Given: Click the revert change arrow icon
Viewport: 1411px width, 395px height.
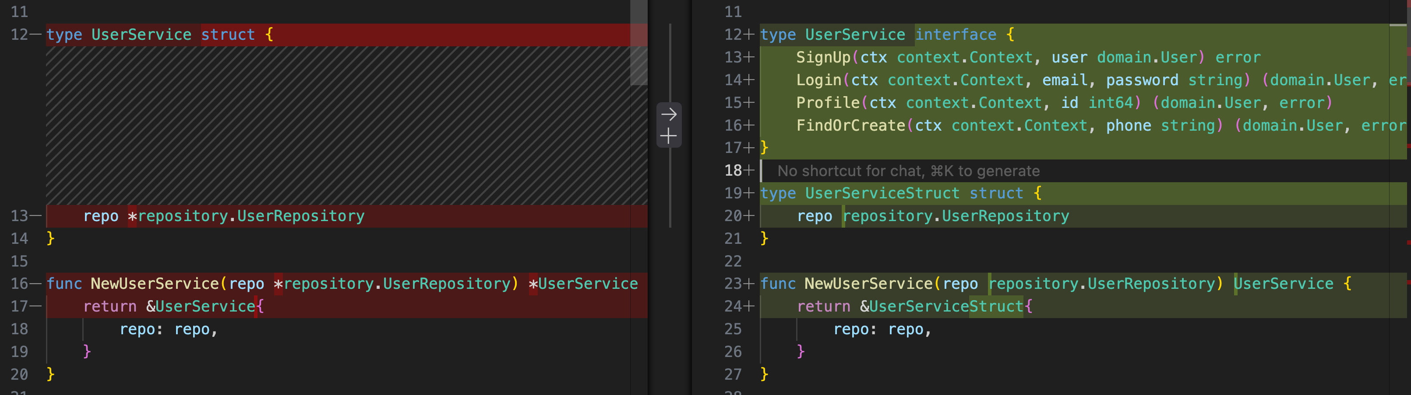Looking at the screenshot, I should click(x=668, y=115).
